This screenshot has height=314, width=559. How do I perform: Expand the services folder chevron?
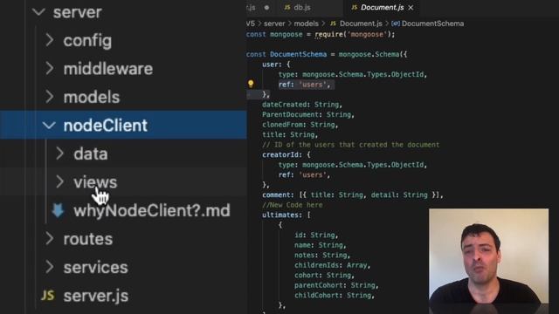50,267
